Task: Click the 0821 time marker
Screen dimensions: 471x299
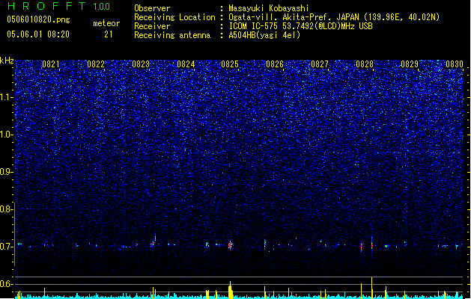Action: [x=51, y=64]
